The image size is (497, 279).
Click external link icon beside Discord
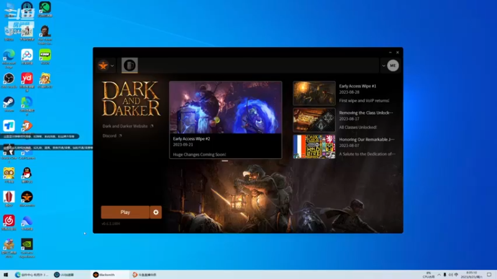tap(121, 136)
